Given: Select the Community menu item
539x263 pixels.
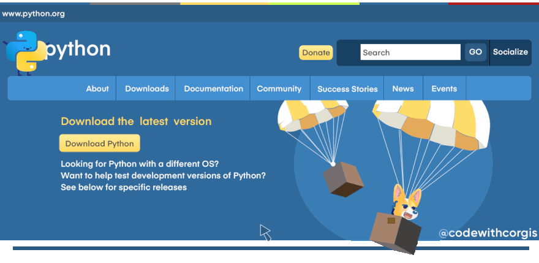Looking at the screenshot, I should (279, 89).
